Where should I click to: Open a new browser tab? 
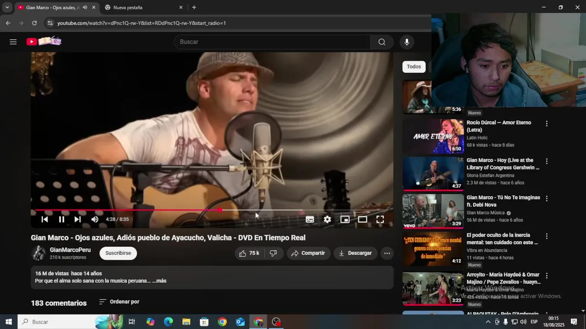(x=194, y=8)
